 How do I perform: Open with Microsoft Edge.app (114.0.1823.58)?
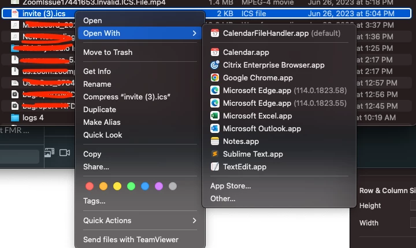coord(279,91)
